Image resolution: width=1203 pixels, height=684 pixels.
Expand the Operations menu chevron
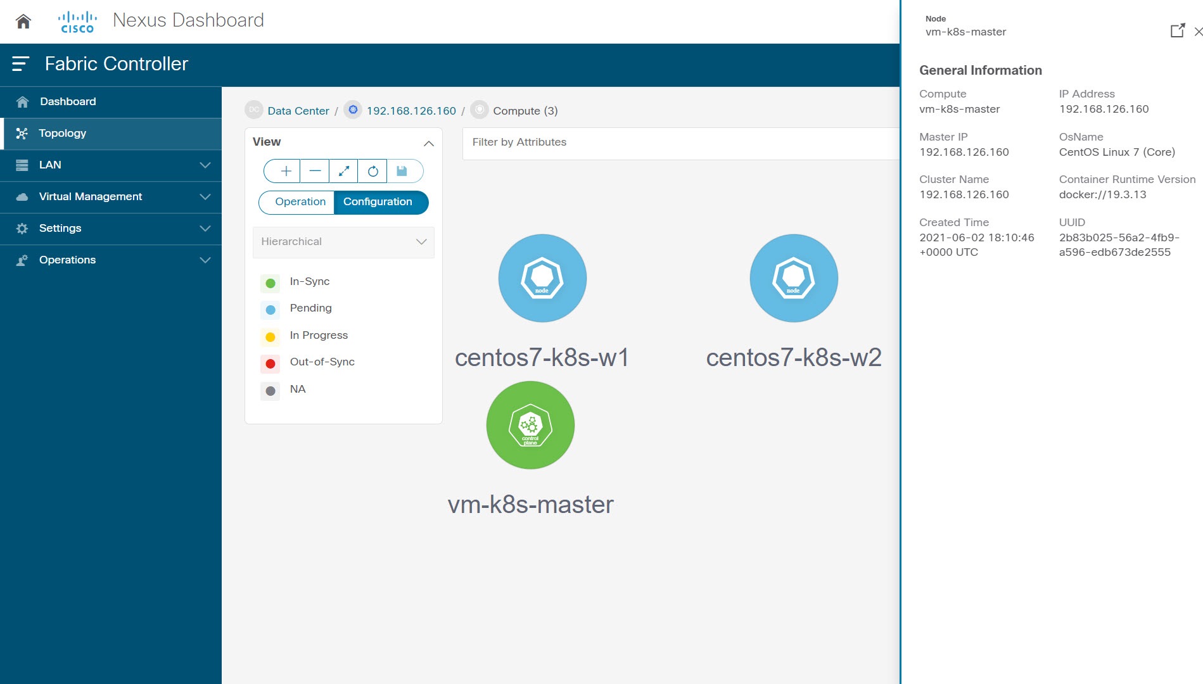tap(205, 260)
